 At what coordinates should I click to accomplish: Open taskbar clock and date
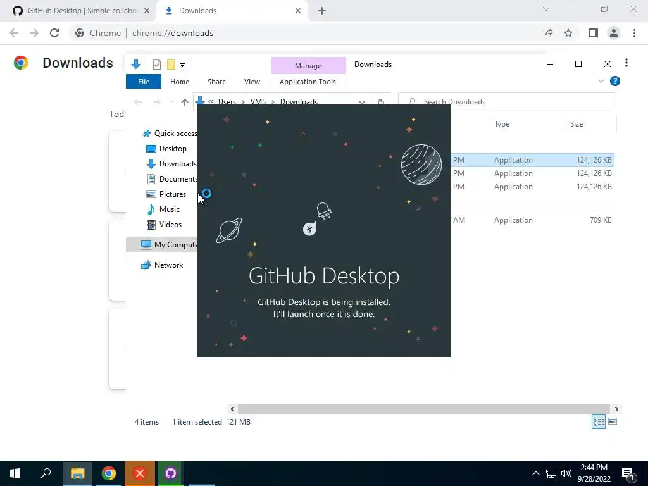[594, 473]
